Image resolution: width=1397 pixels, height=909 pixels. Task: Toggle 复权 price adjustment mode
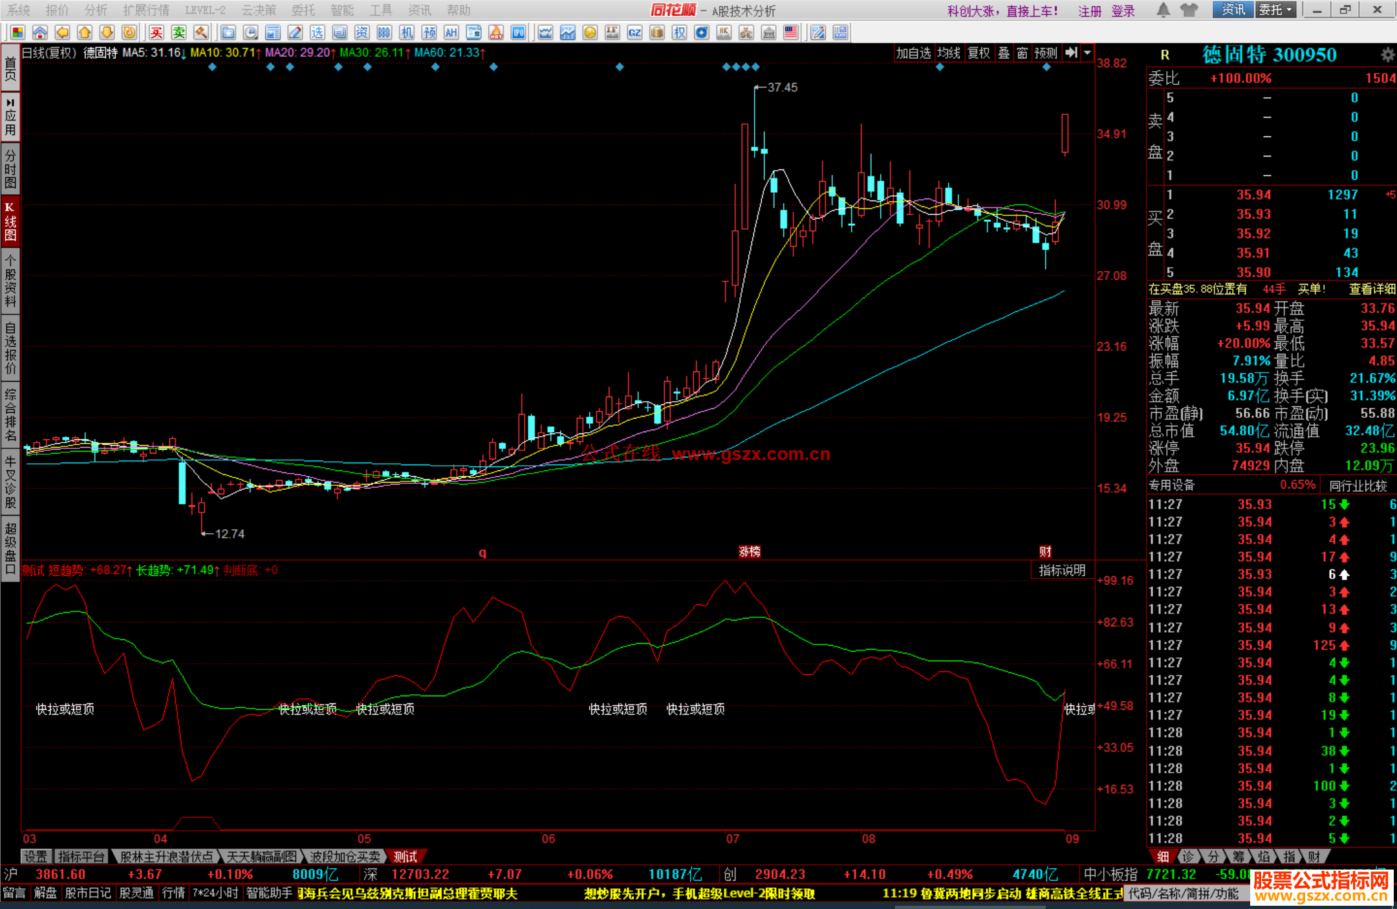tap(979, 53)
